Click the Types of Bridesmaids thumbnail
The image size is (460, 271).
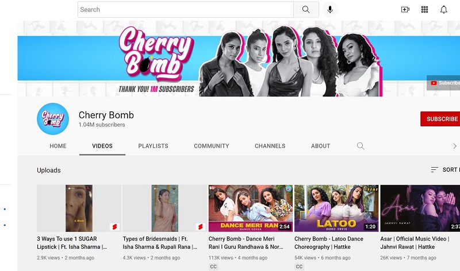click(164, 208)
